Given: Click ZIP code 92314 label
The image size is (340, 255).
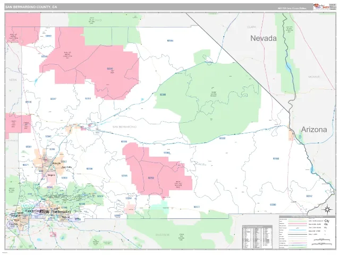Looking at the screenshot, I should click(x=100, y=196).
